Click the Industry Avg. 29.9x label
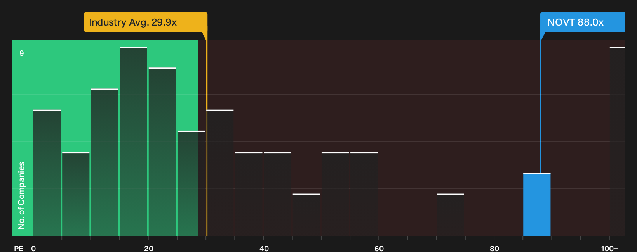This screenshot has width=637, height=252. pyautogui.click(x=146, y=22)
